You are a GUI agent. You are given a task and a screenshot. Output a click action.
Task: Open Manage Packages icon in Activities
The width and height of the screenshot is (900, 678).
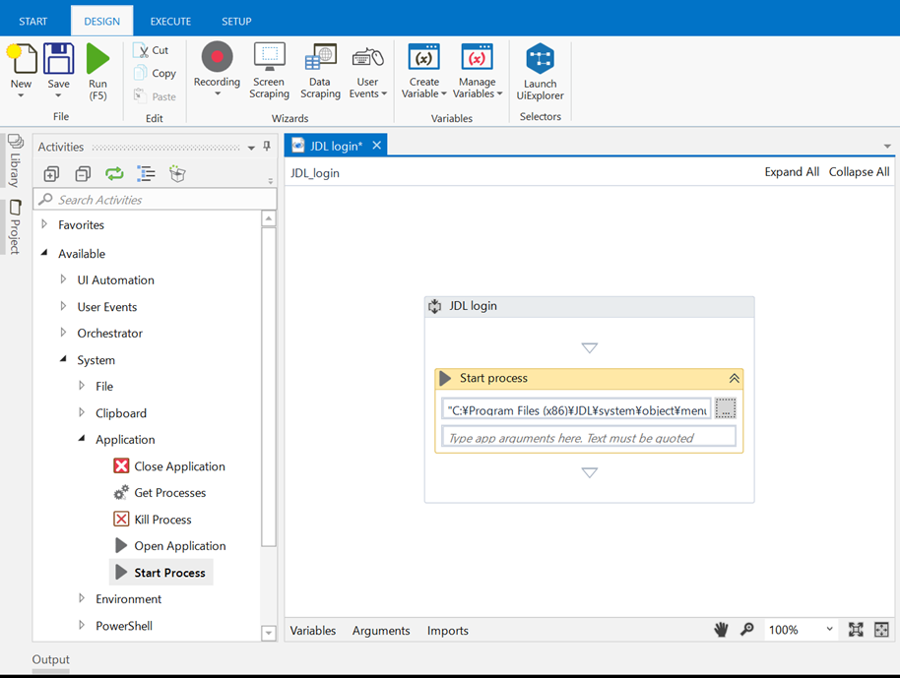tap(178, 174)
